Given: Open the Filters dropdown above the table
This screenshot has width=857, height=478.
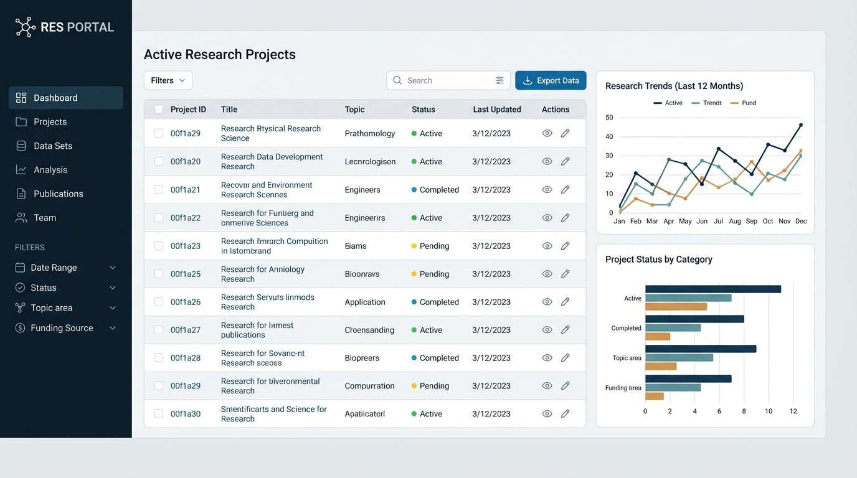Looking at the screenshot, I should pyautogui.click(x=167, y=80).
